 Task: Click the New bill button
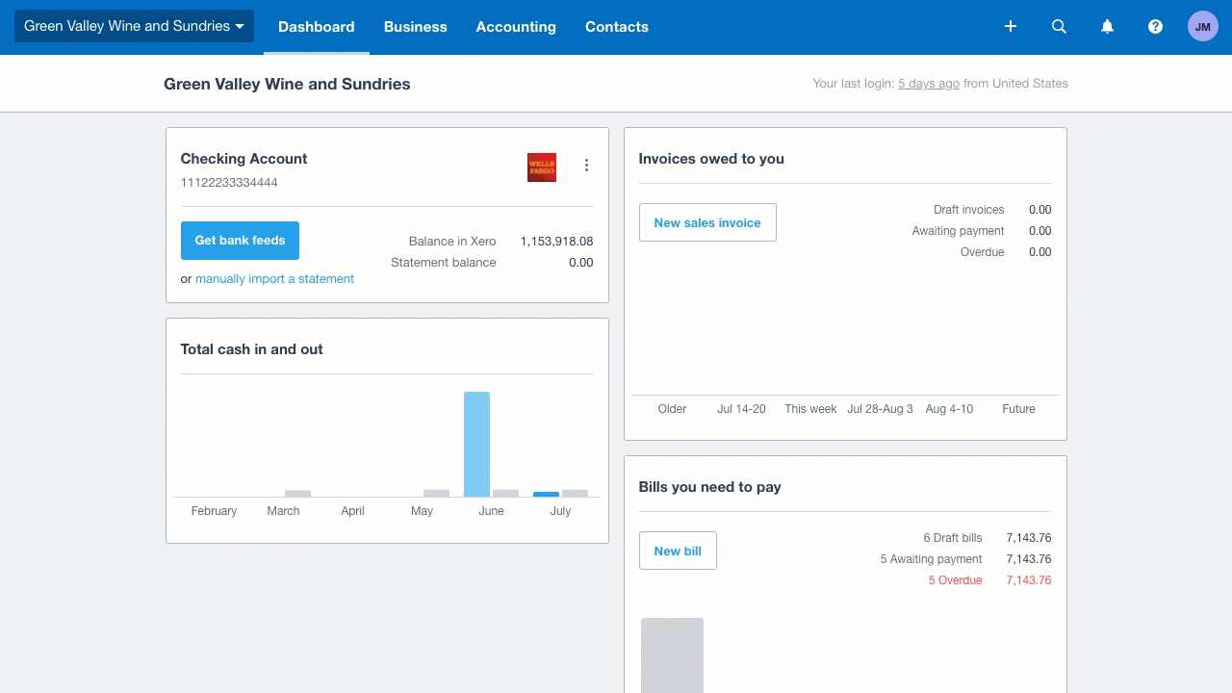(678, 551)
